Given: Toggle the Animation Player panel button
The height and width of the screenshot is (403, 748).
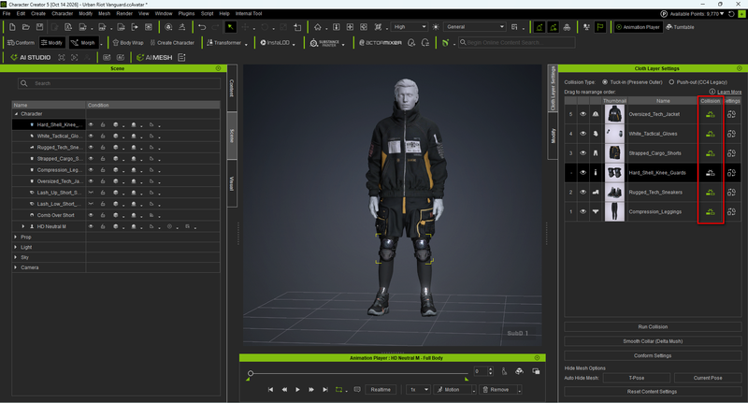Looking at the screenshot, I should 638,27.
